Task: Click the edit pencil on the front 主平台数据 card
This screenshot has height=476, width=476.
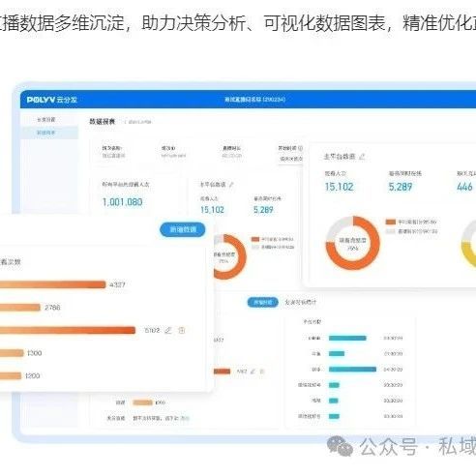Action: 362,157
